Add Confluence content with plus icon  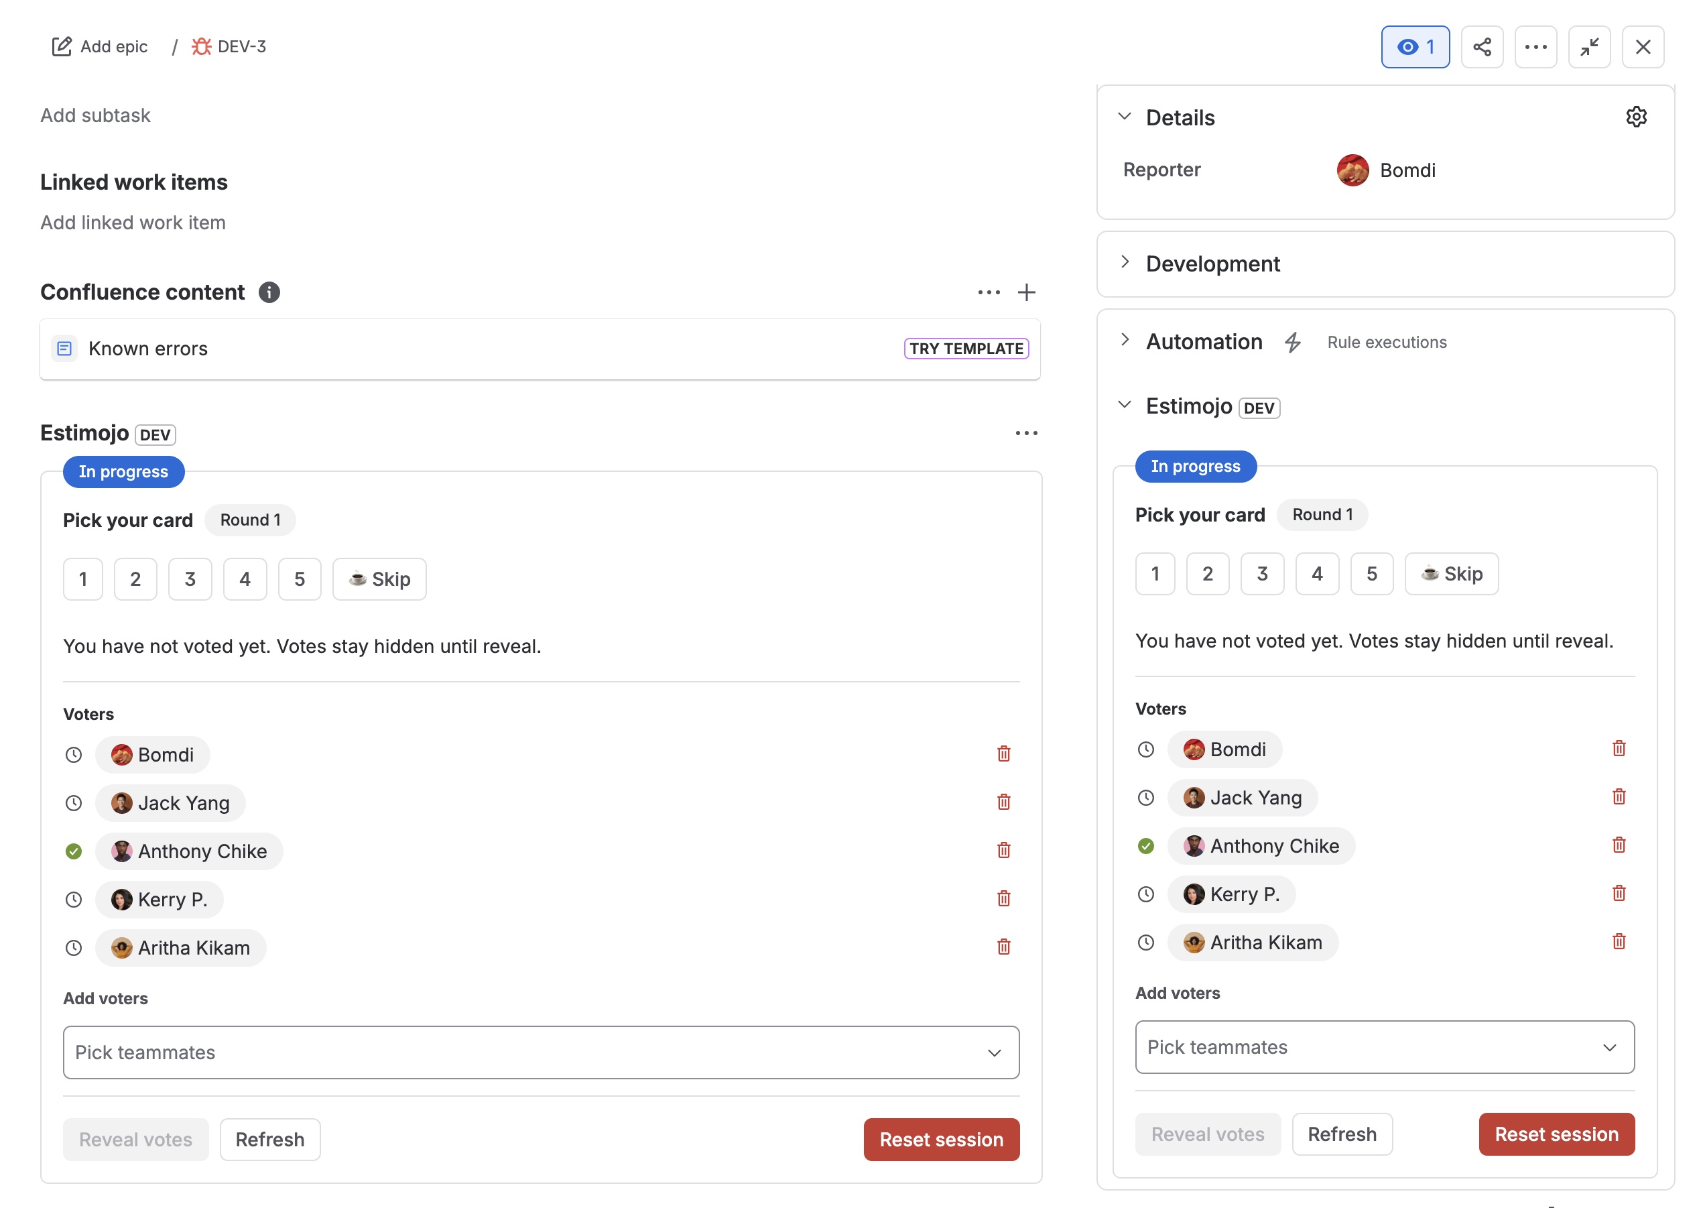pos(1026,292)
